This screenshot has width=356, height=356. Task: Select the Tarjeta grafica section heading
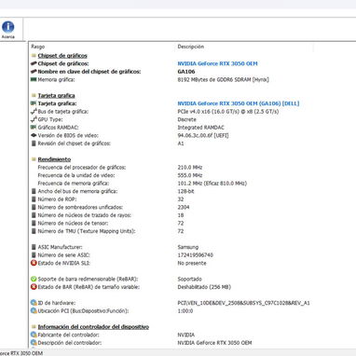pos(56,95)
